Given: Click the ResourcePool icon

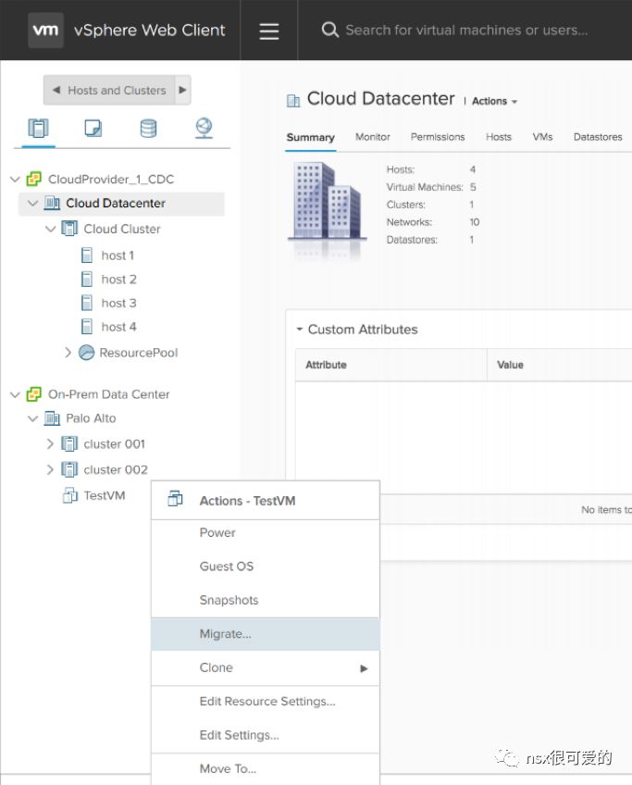Looking at the screenshot, I should pyautogui.click(x=87, y=353).
